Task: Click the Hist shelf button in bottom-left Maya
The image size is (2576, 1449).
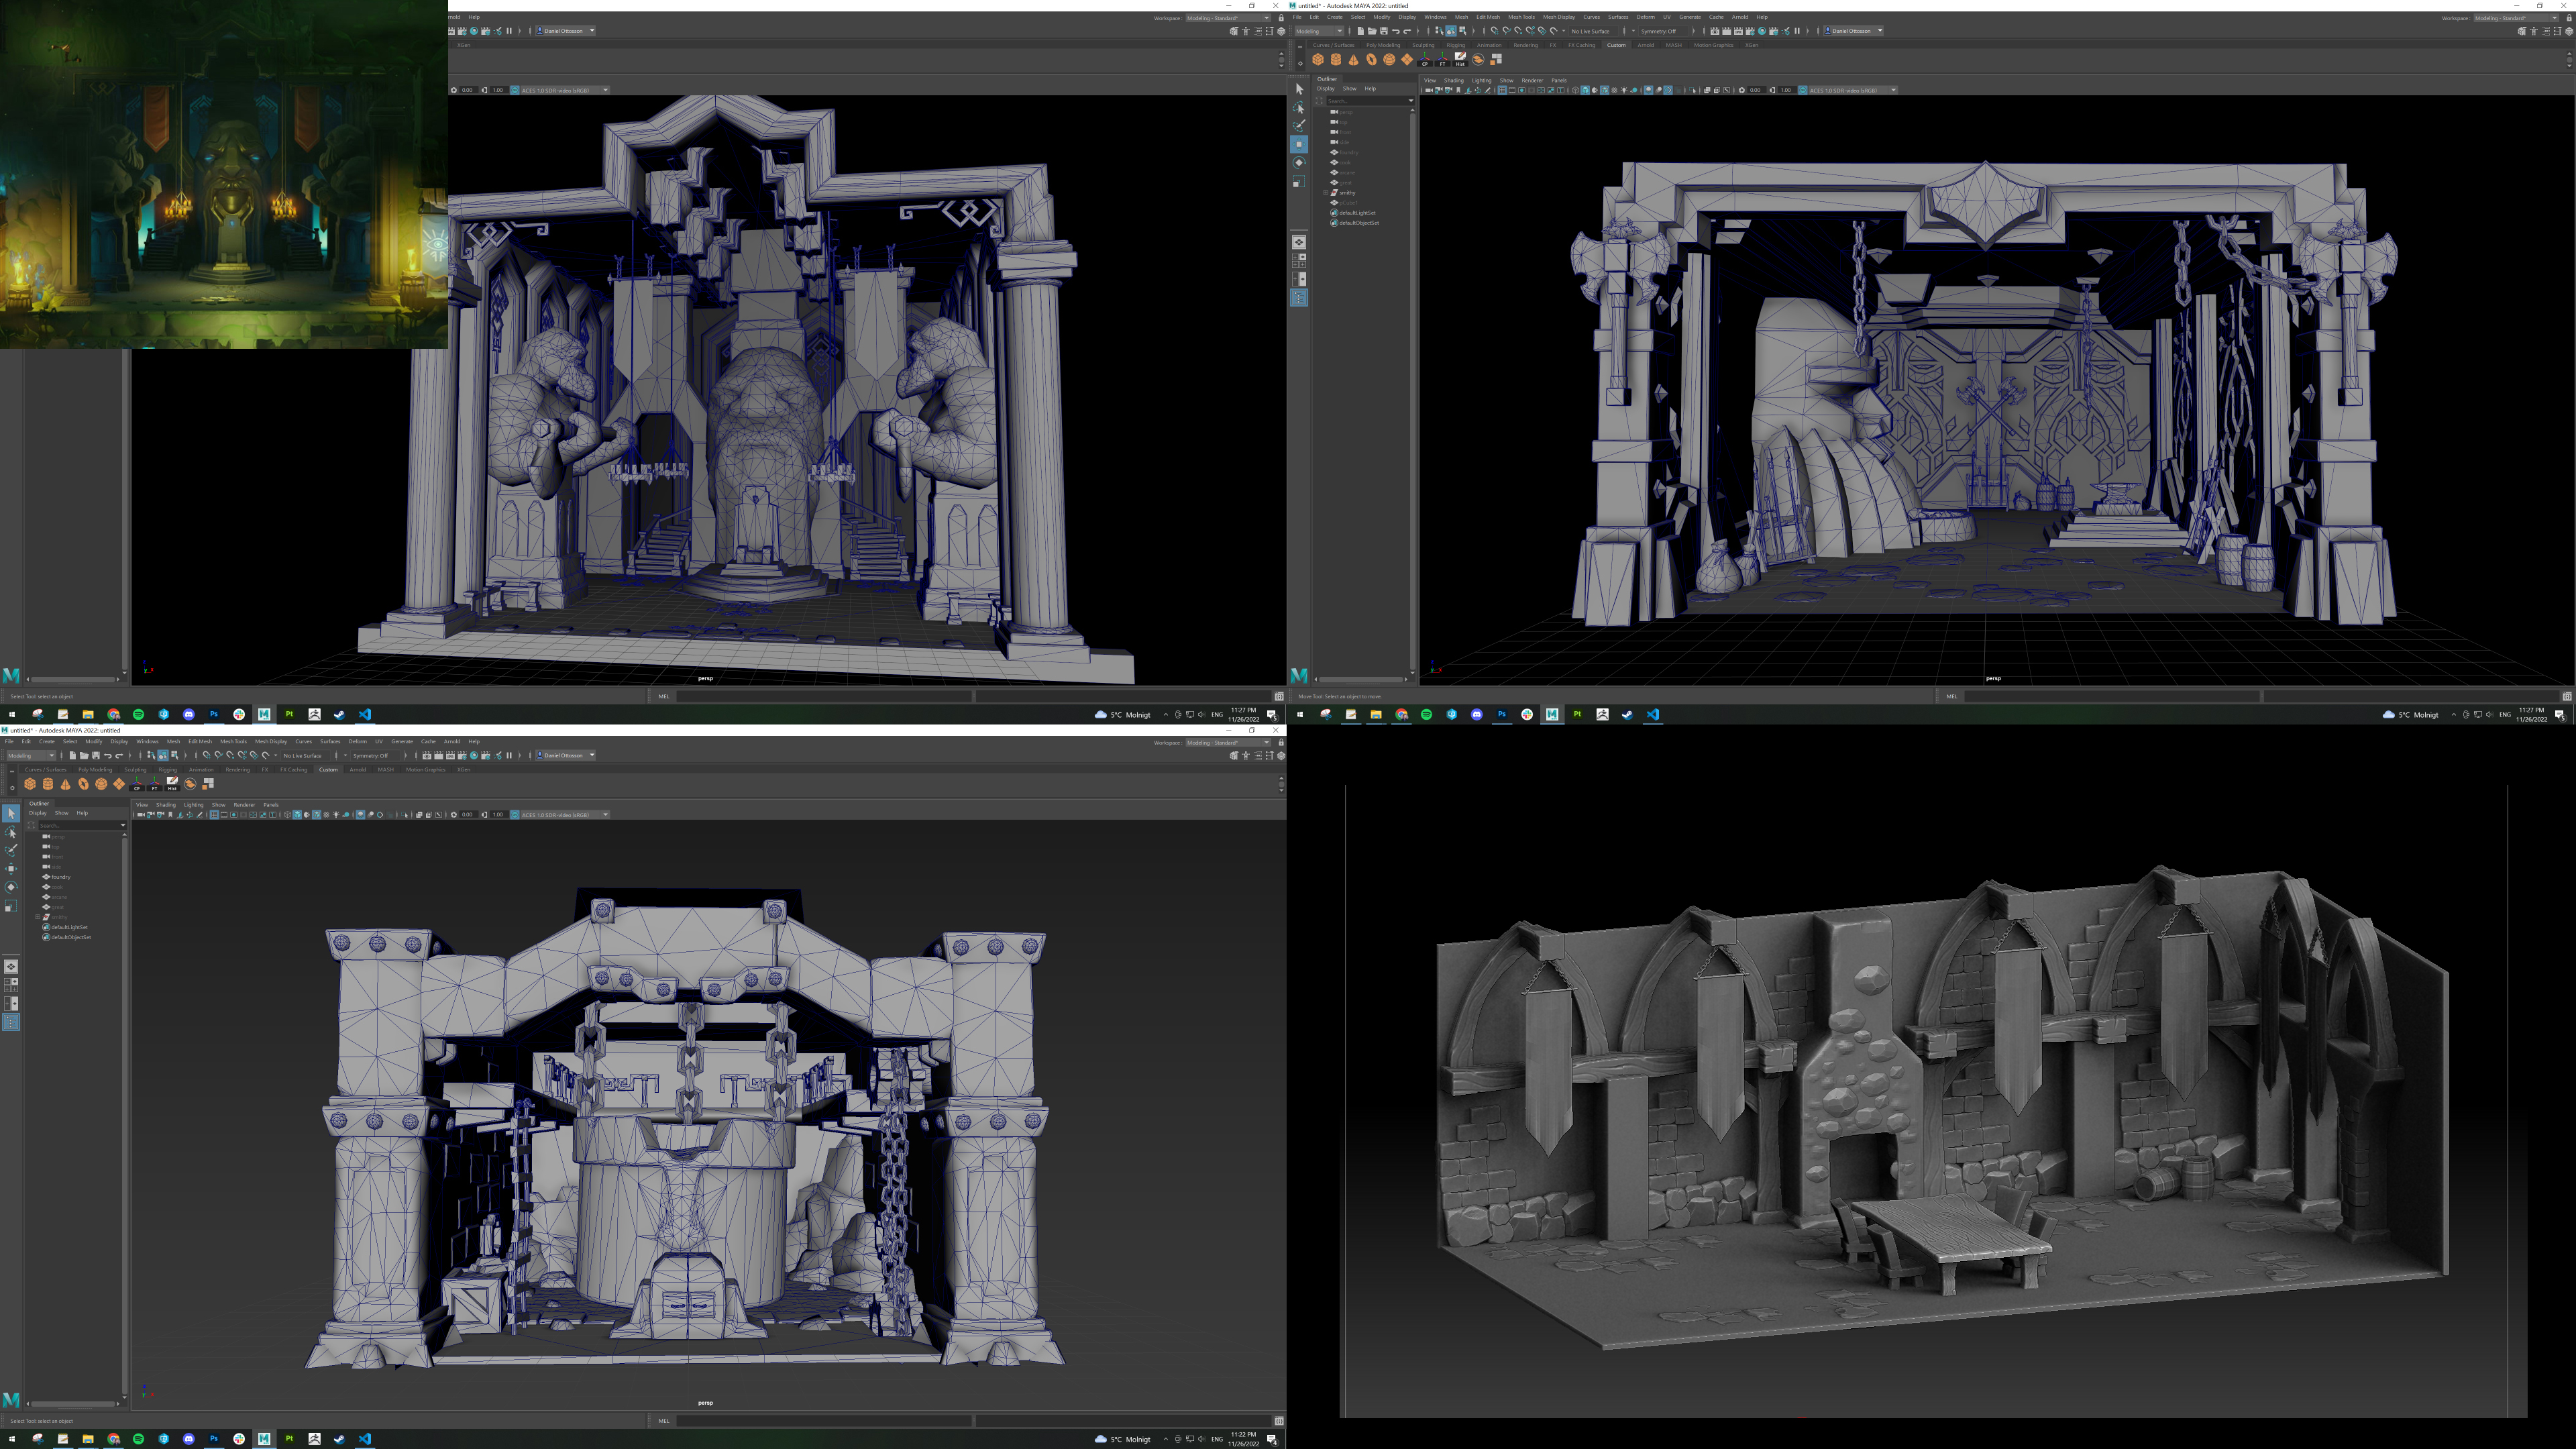Action: click(x=172, y=784)
